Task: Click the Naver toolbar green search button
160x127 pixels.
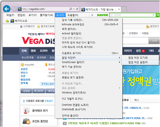Action: tap(158, 15)
